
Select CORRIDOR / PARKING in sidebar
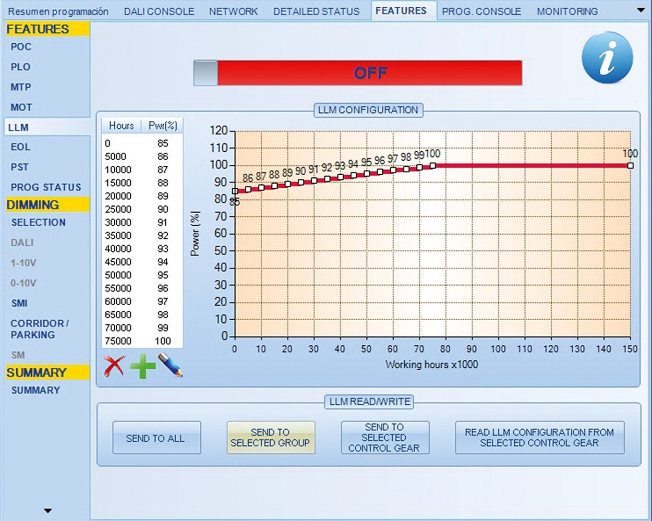point(40,329)
